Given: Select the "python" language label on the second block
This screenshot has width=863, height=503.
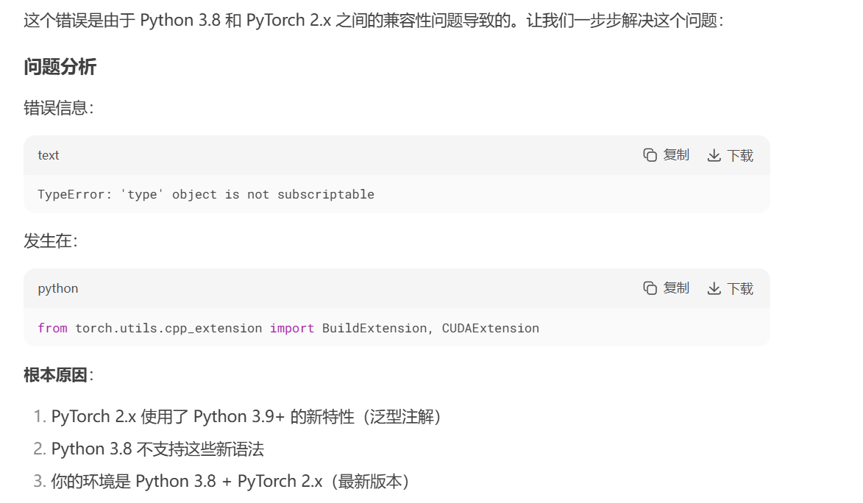Looking at the screenshot, I should click(57, 288).
